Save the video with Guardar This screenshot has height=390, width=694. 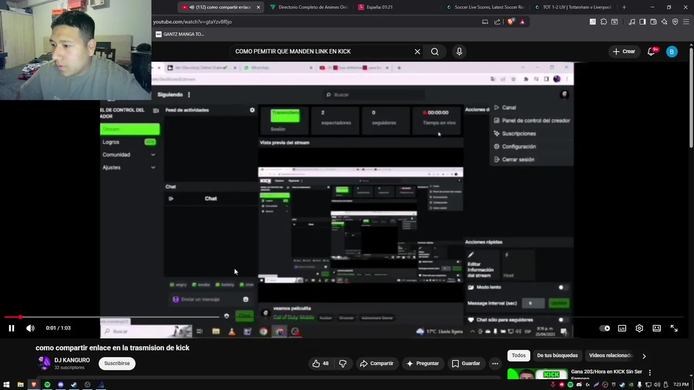pos(466,363)
